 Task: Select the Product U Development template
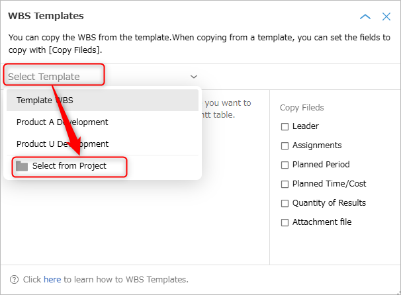[103, 144]
